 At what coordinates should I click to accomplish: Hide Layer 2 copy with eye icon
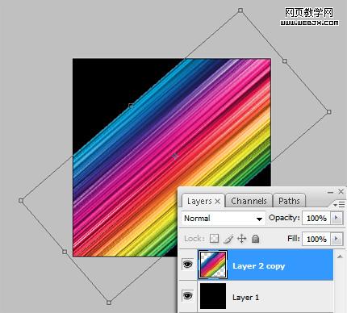(188, 265)
